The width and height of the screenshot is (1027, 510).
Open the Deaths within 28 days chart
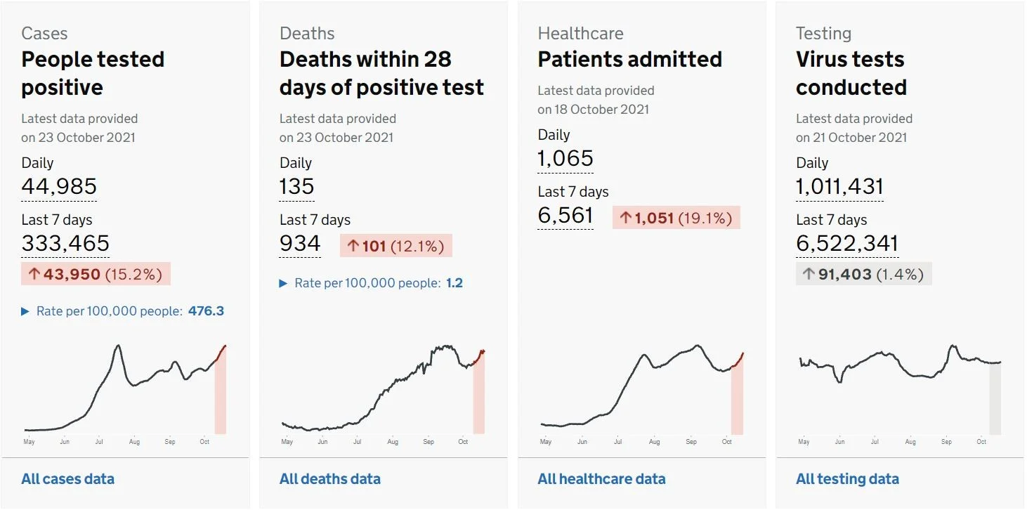pyautogui.click(x=383, y=393)
